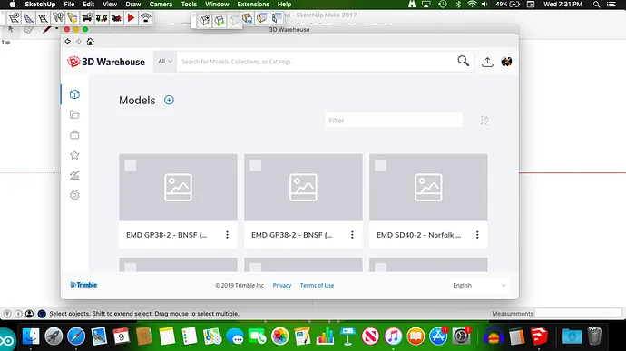Viewport: 626px width, 351px height.
Task: Open the Draw menu
Action: 133,5
